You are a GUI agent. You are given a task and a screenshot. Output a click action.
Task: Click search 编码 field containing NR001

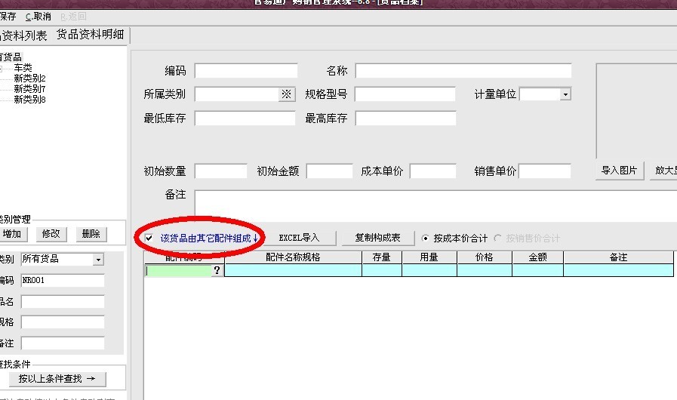[63, 280]
